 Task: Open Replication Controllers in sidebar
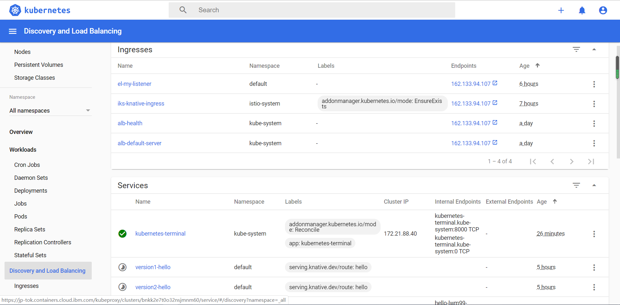click(x=43, y=242)
